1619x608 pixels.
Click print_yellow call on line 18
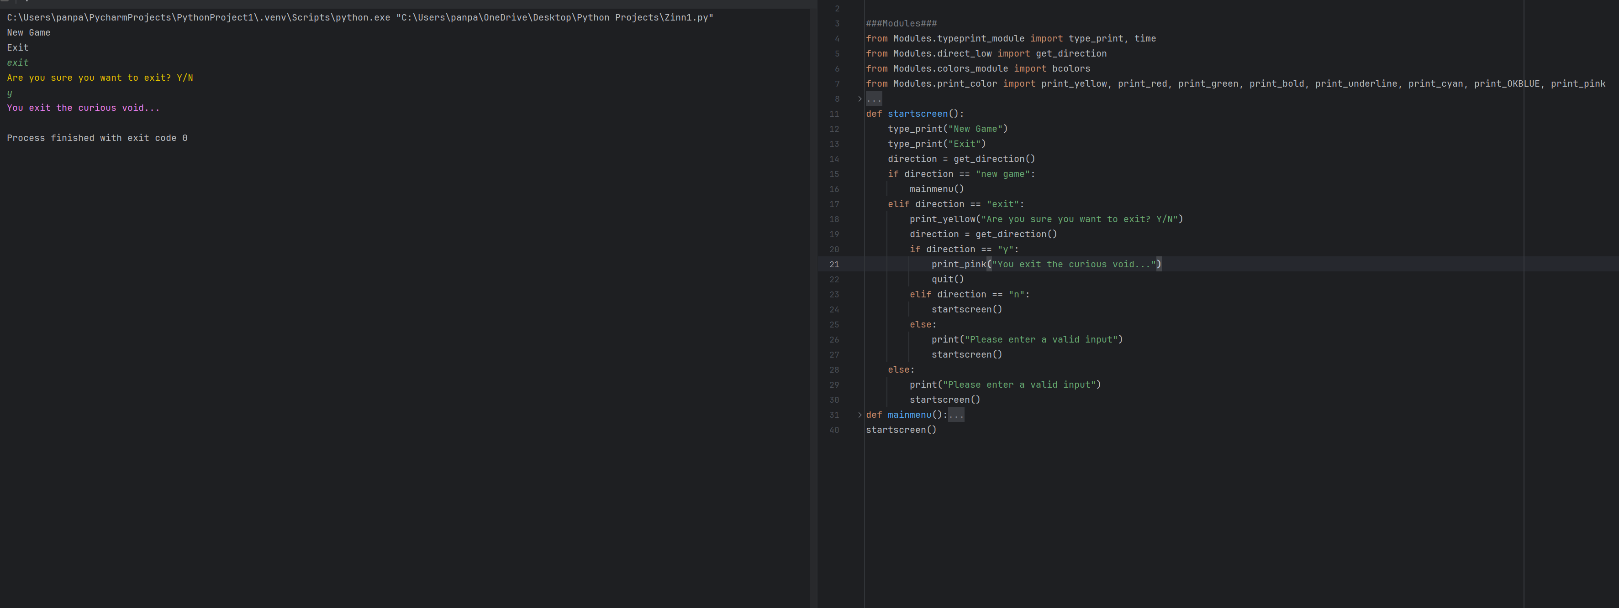click(x=942, y=219)
